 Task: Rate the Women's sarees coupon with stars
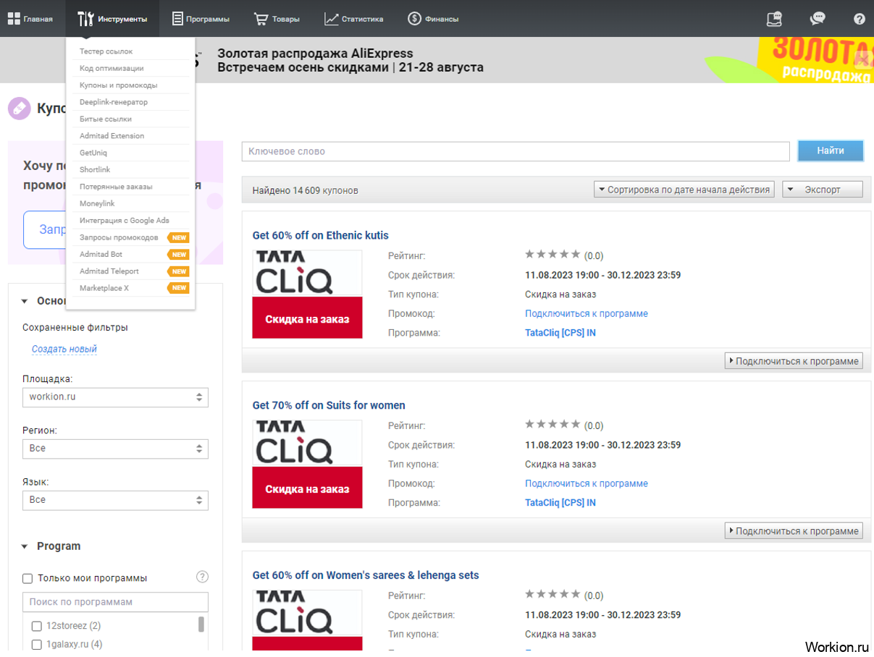coord(552,595)
